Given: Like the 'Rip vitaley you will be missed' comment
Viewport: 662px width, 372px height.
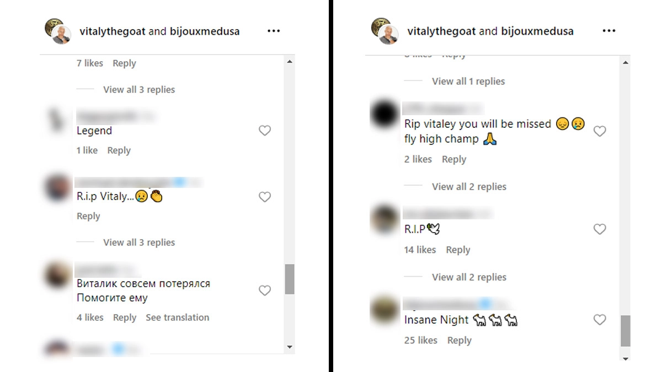Looking at the screenshot, I should (599, 131).
